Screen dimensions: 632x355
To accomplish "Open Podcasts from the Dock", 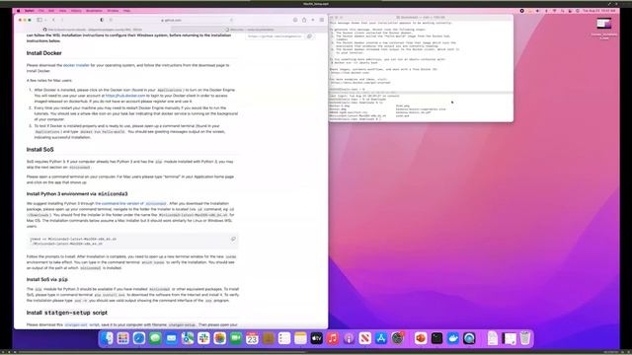I will pos(349,338).
